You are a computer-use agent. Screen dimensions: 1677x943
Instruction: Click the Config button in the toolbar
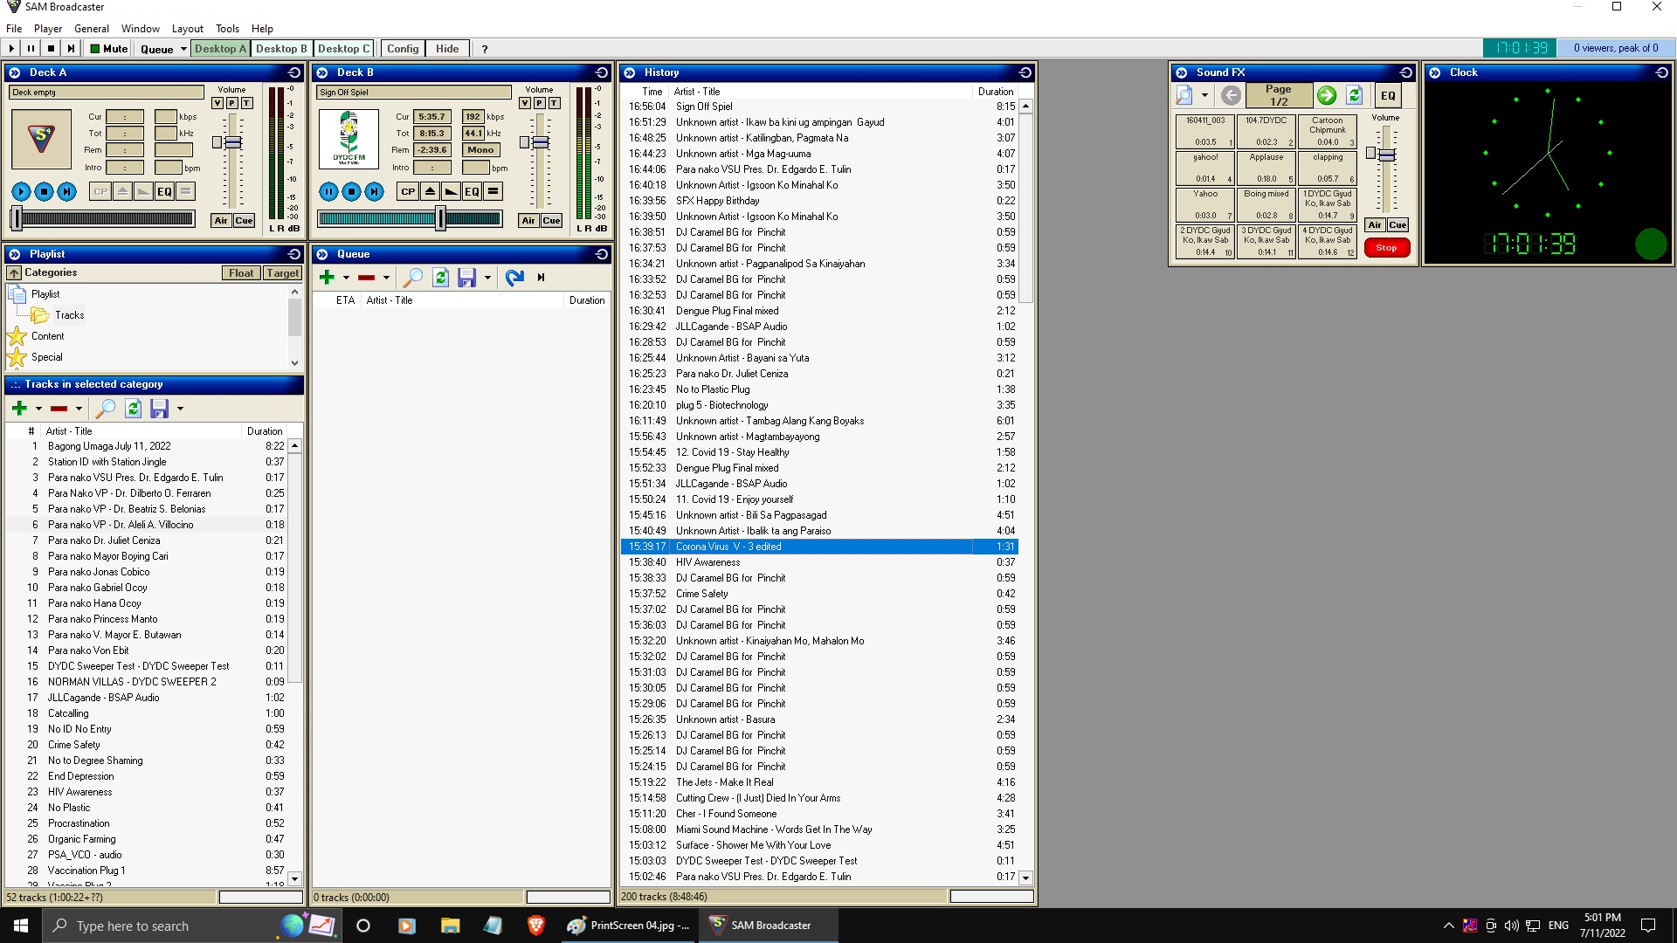(403, 49)
